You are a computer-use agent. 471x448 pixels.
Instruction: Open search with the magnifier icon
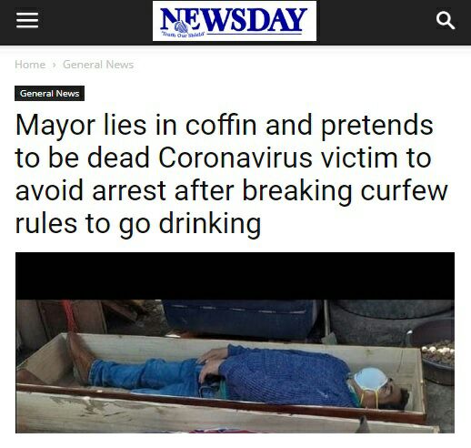point(446,20)
